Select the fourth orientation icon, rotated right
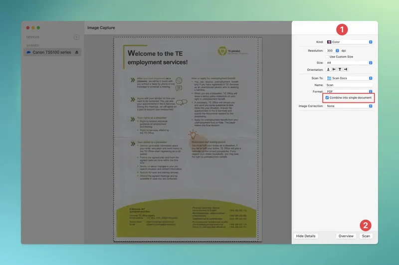The image size is (399, 265). pyautogui.click(x=346, y=70)
